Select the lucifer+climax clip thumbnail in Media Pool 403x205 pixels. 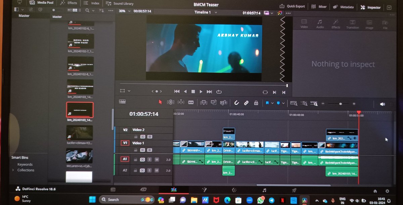[80, 133]
